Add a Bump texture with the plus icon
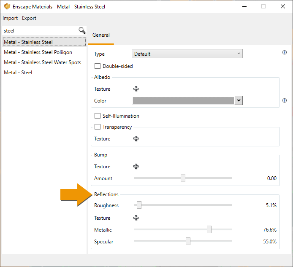 pyautogui.click(x=136, y=166)
